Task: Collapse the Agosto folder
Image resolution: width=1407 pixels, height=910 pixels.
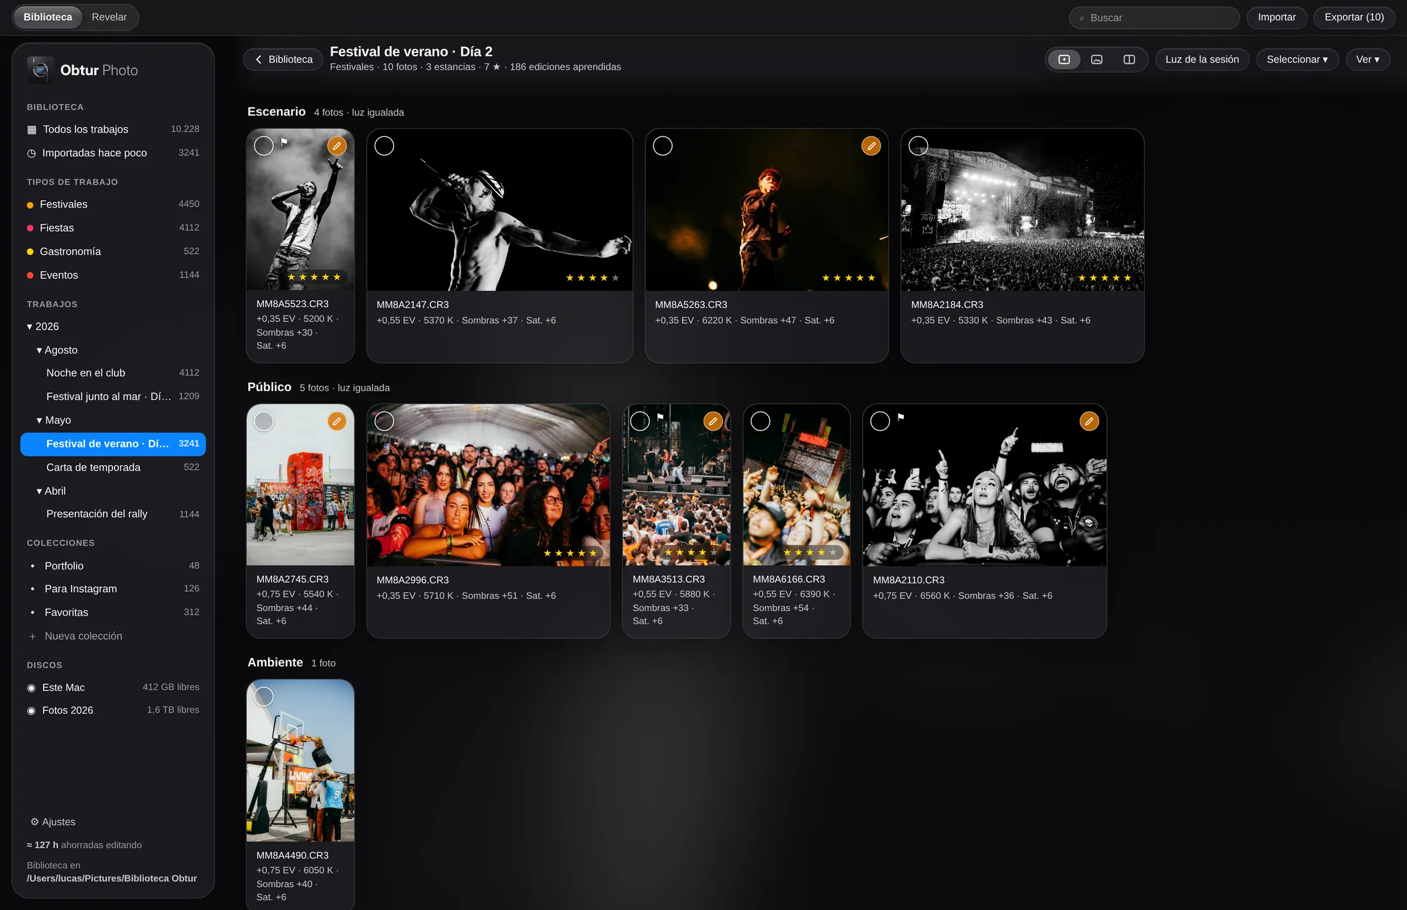Action: (x=39, y=350)
